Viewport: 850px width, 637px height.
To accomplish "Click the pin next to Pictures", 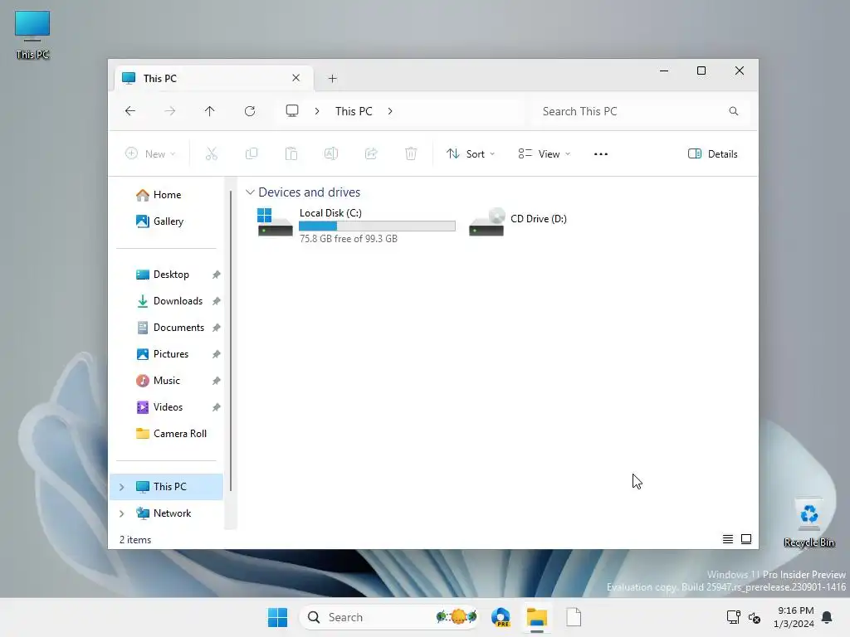I will pos(217,354).
